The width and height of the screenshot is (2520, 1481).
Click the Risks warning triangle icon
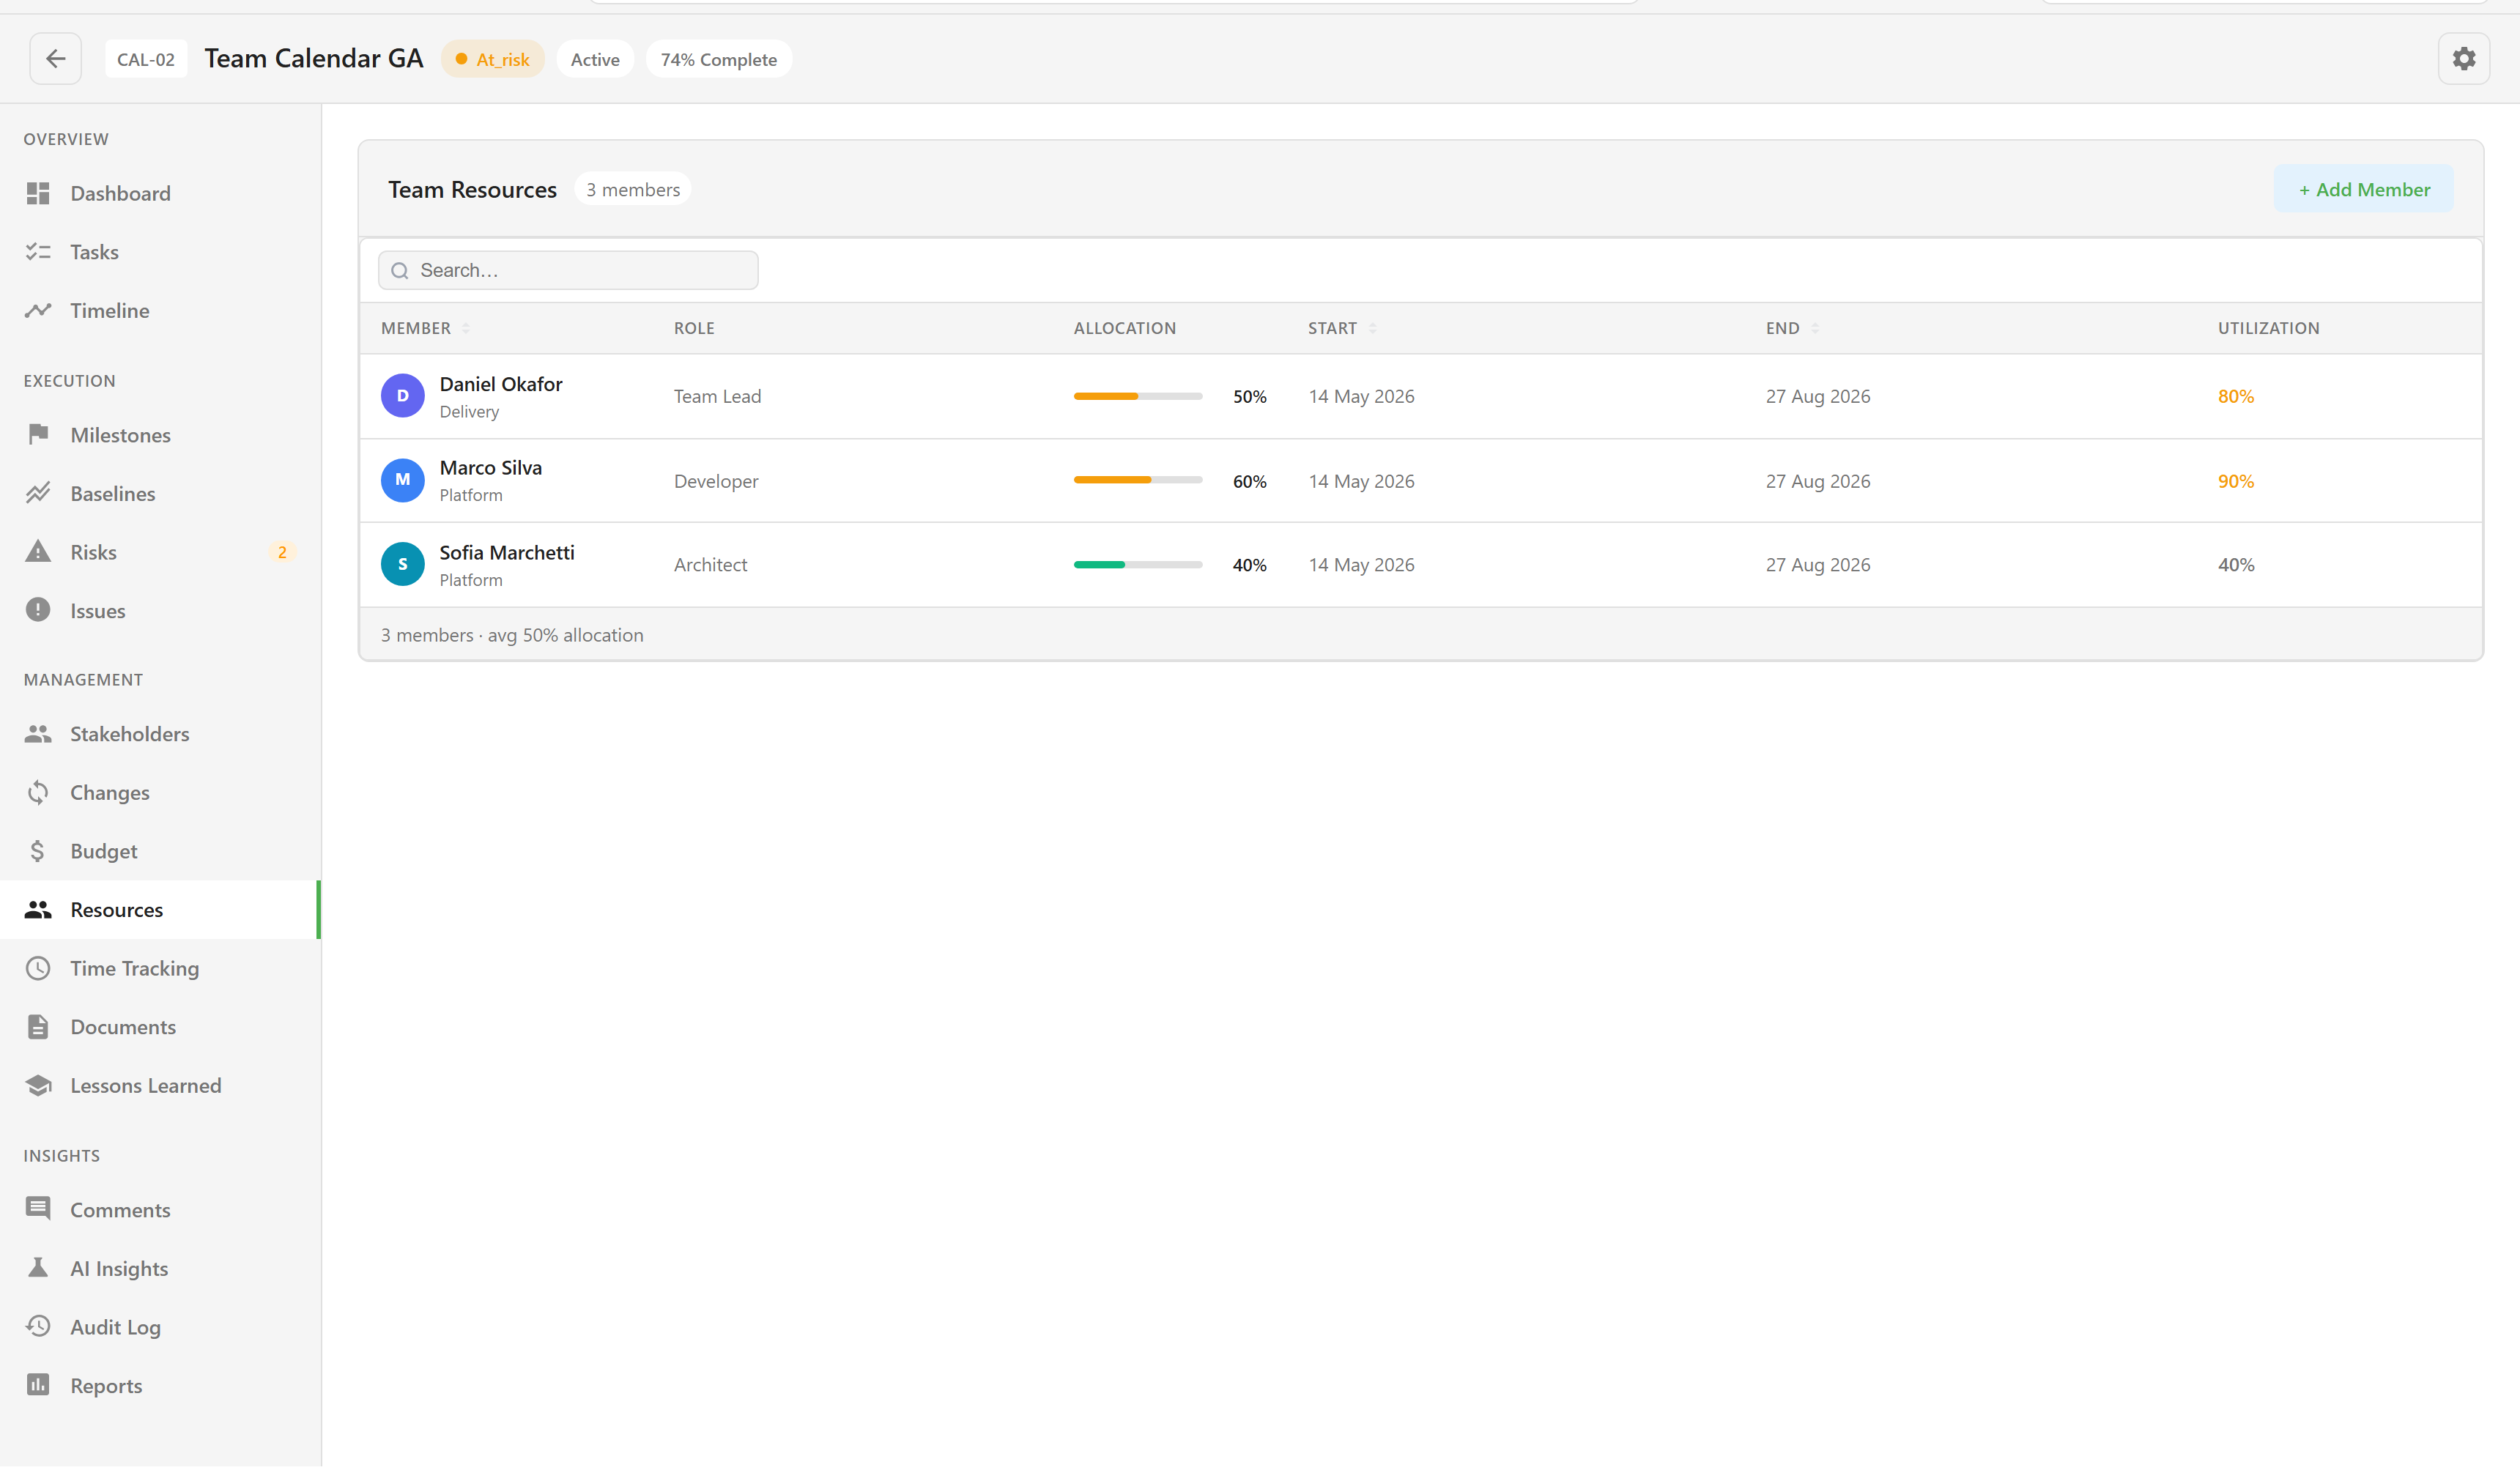pos(38,552)
